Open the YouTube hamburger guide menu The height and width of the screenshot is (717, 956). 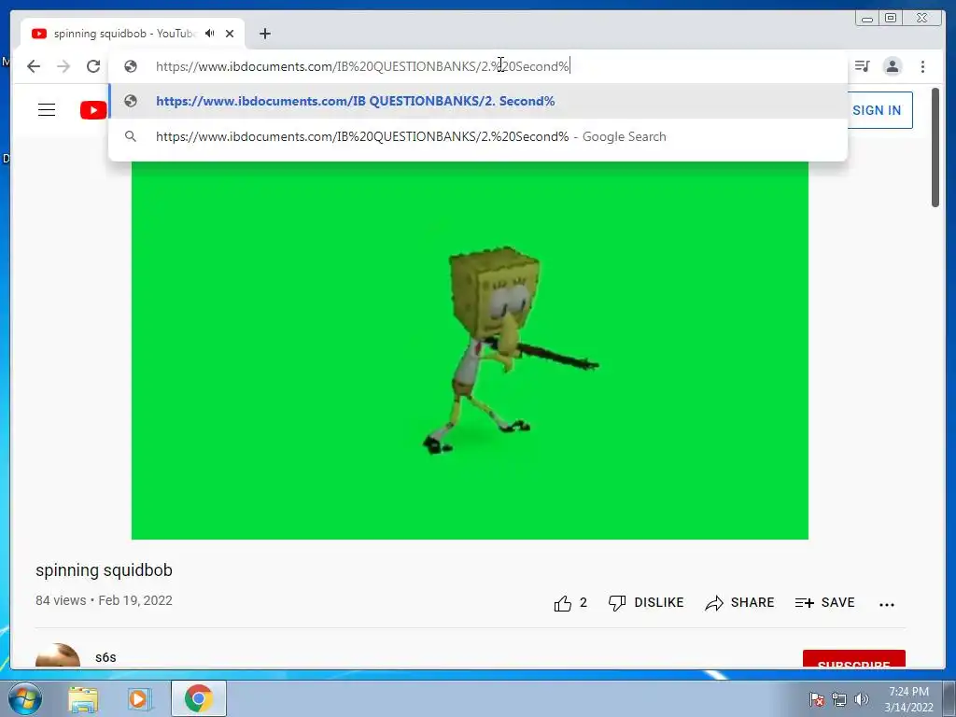(47, 110)
